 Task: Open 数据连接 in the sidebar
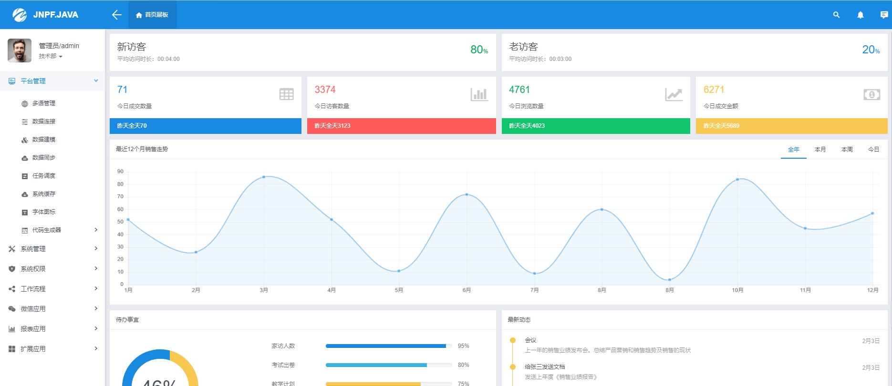click(44, 122)
